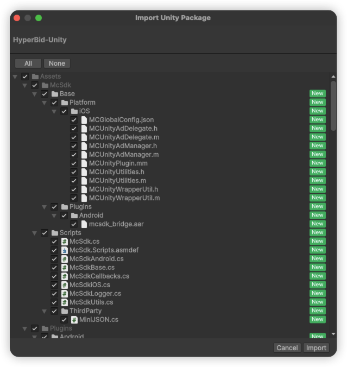Collapse the Scripts folder tree
This screenshot has height=367, width=347.
35,233
